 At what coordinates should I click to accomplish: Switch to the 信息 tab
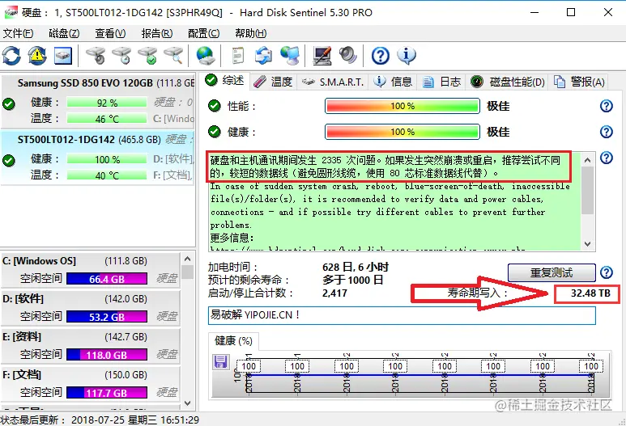coord(393,82)
